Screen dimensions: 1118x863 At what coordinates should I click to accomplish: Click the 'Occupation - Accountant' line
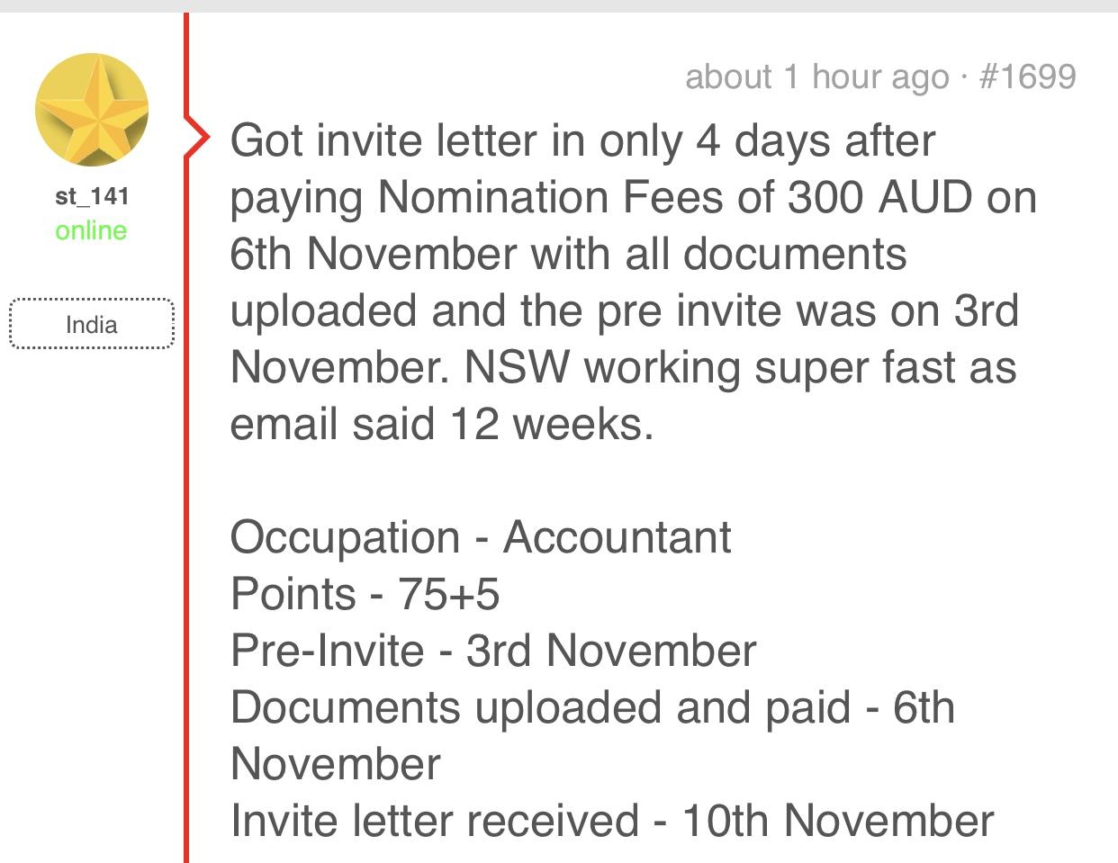click(x=480, y=537)
